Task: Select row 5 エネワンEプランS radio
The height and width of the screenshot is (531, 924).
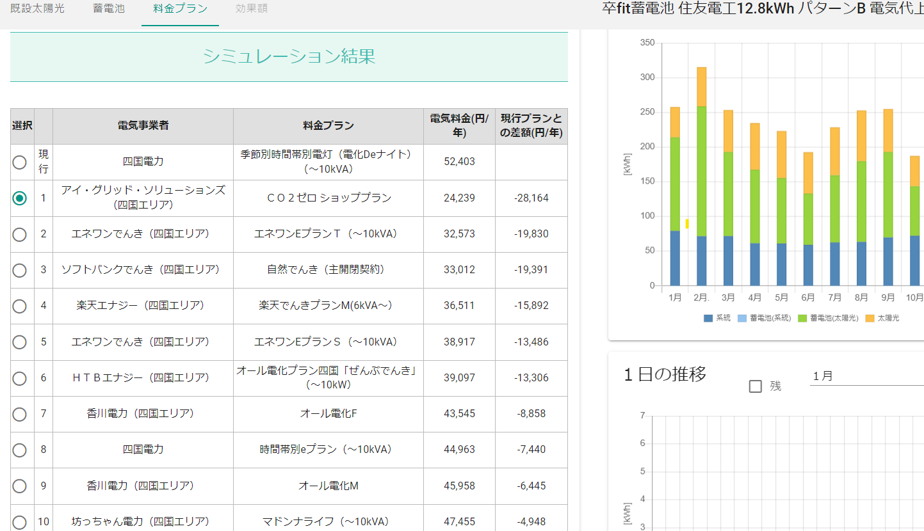Action: coord(20,342)
